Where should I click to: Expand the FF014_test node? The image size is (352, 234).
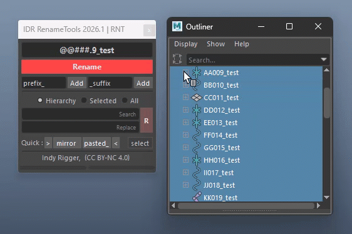185,135
